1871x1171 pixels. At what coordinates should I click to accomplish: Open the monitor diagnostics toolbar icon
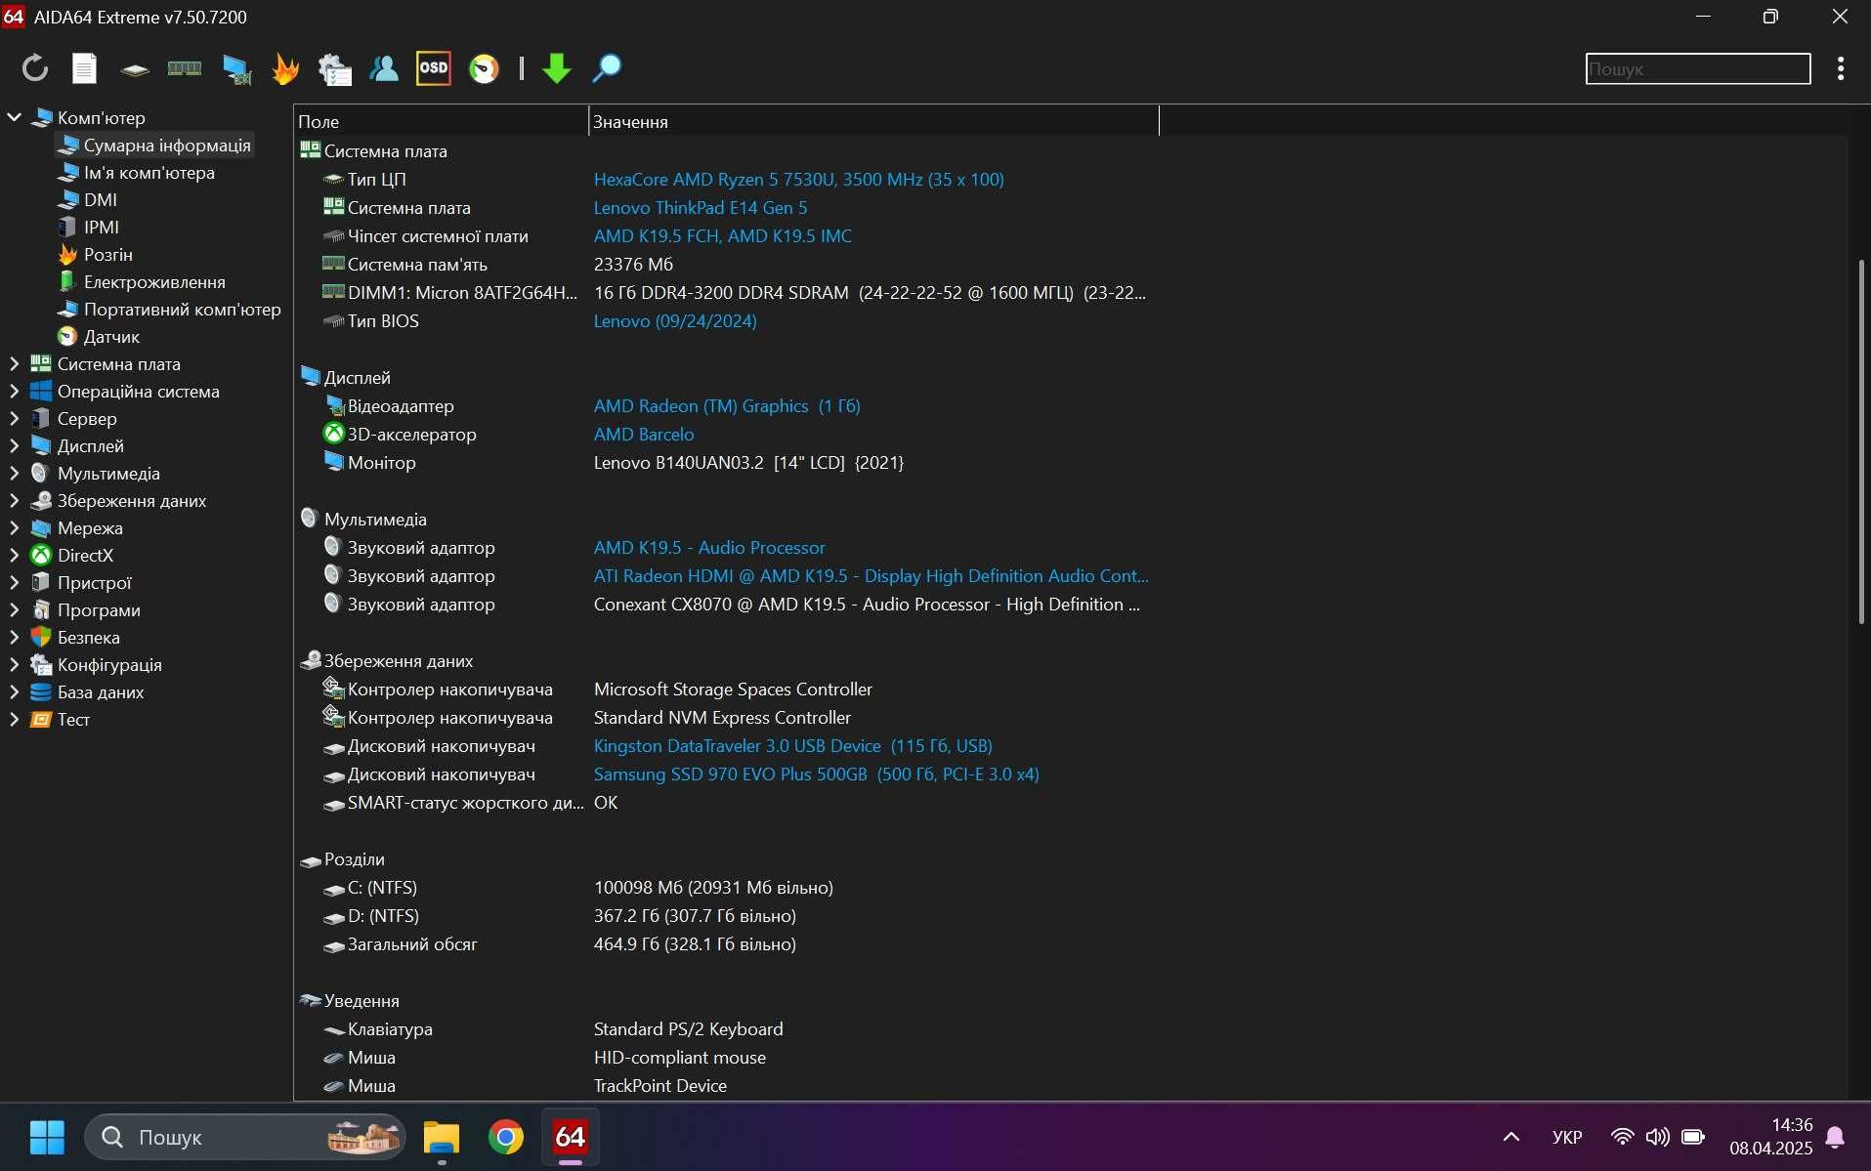(x=236, y=69)
